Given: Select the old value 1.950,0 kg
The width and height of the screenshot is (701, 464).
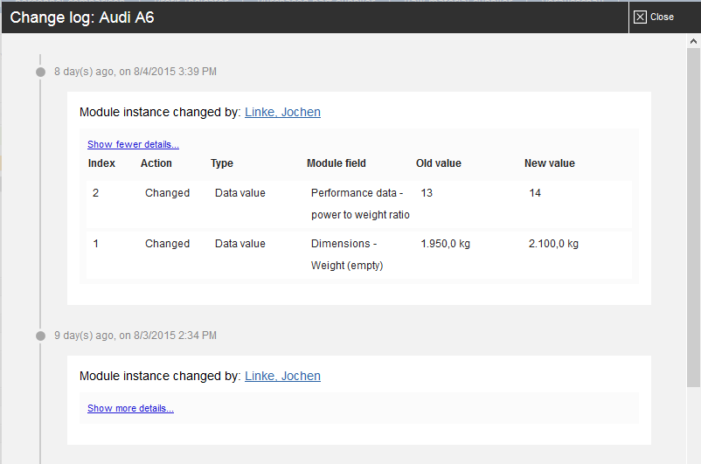Looking at the screenshot, I should (445, 244).
